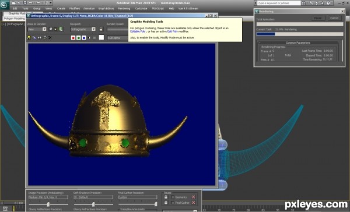Open the Render Preset dropdown
The height and width of the screenshot is (212, 350).
tap(117, 29)
